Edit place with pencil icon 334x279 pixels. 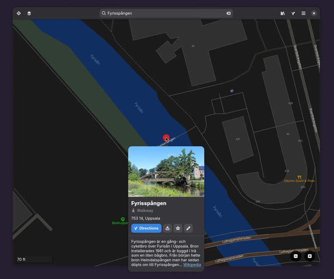point(188,228)
